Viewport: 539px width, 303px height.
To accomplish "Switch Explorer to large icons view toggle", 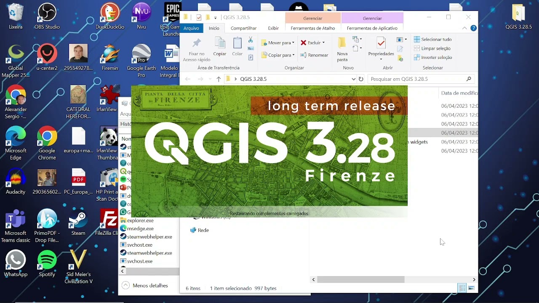I will [471, 288].
